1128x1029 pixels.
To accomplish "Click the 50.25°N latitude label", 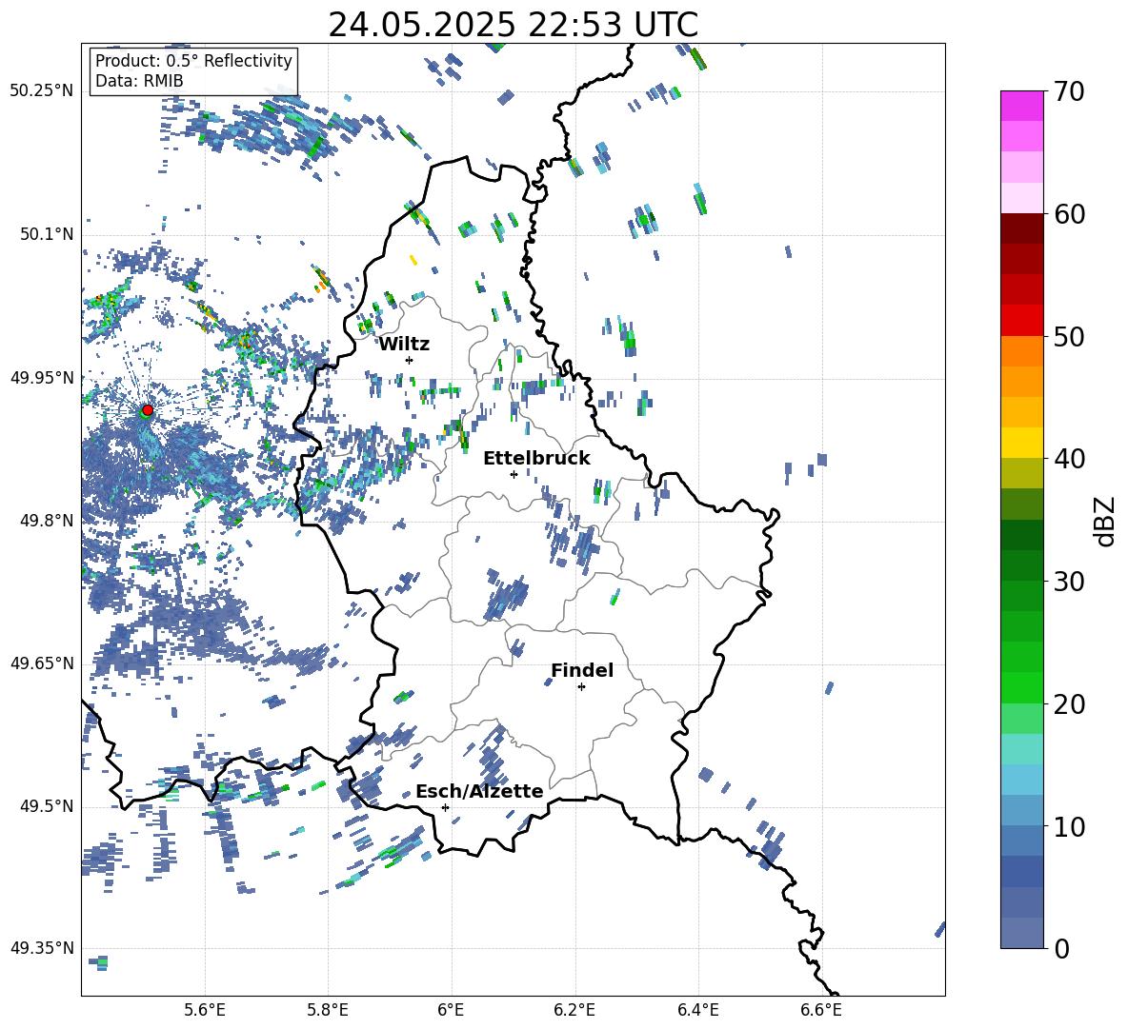I will click(42, 91).
